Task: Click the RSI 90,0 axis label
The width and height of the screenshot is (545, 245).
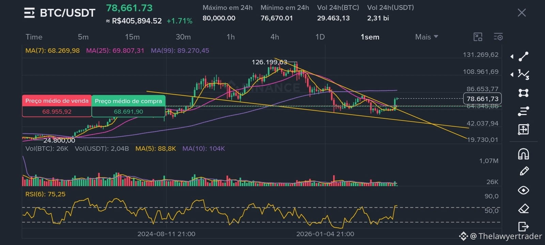Action: click(x=492, y=196)
